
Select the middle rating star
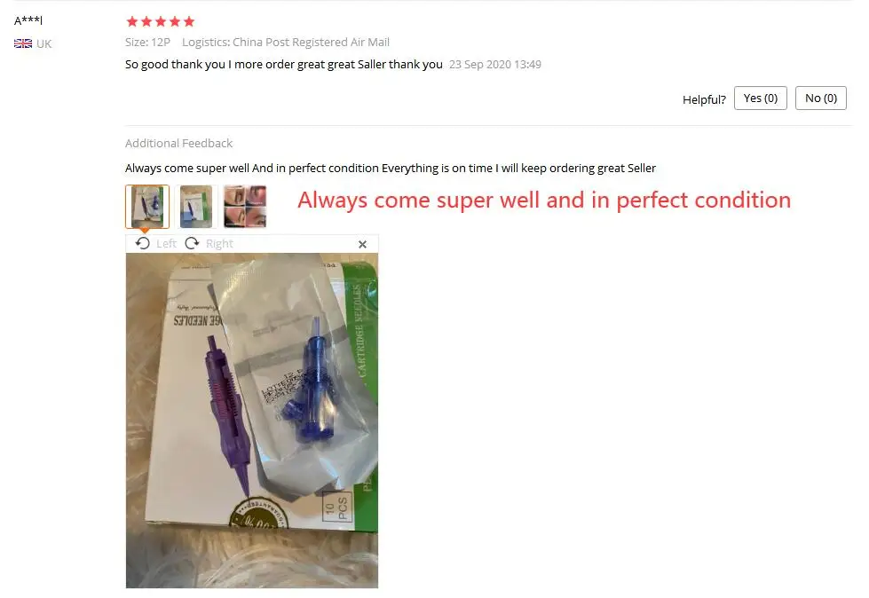click(161, 21)
